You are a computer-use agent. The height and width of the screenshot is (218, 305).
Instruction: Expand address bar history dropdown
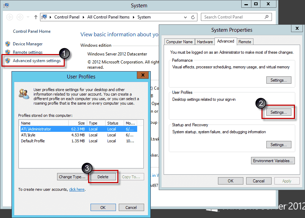click(185, 17)
